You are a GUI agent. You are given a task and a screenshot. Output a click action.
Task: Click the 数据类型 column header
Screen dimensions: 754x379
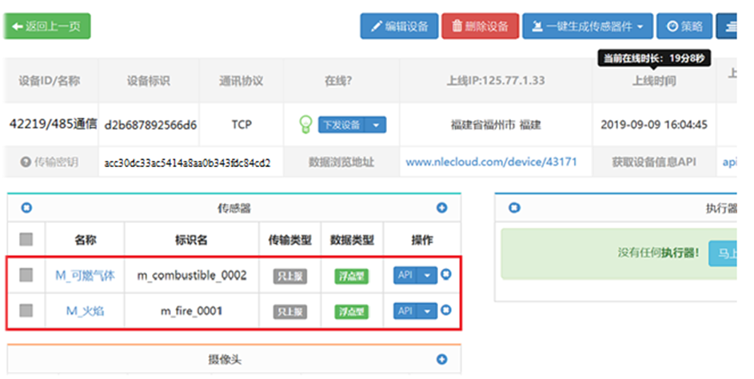click(x=352, y=240)
